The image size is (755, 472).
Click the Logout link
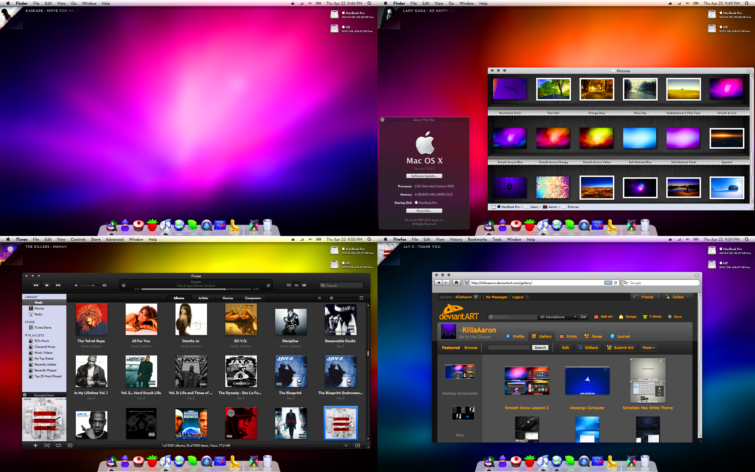[x=518, y=297]
